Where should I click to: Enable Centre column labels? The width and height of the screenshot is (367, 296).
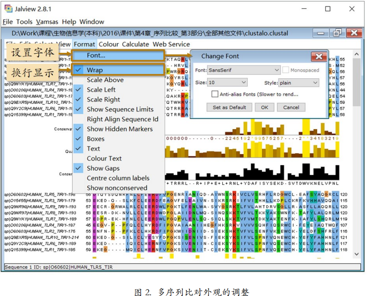click(x=118, y=178)
